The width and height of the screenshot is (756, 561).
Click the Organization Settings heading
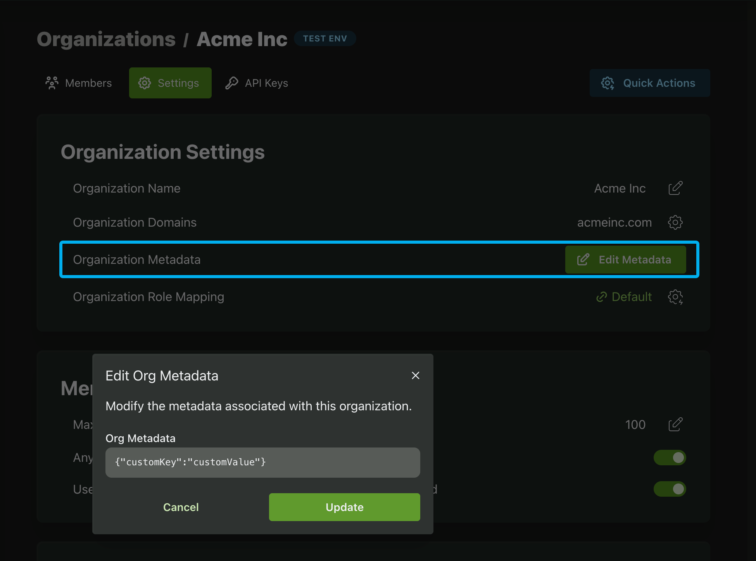[163, 152]
